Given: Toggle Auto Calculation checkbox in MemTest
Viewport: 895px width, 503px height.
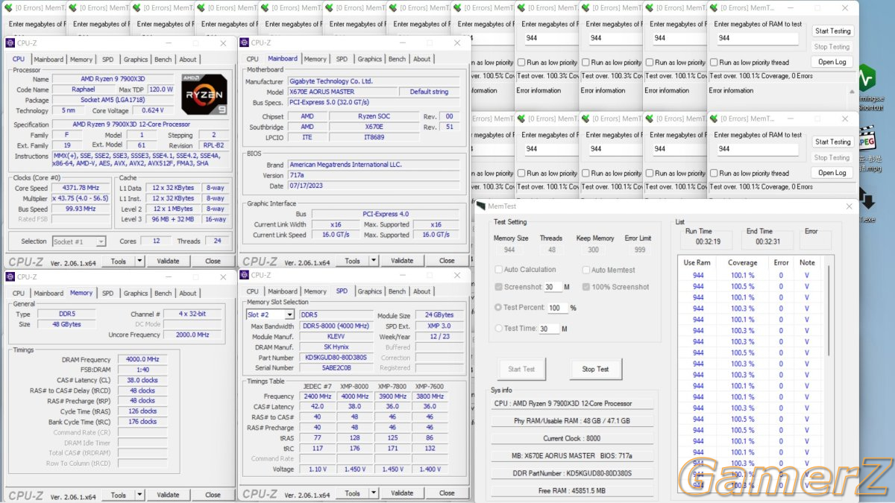Looking at the screenshot, I should pos(499,270).
